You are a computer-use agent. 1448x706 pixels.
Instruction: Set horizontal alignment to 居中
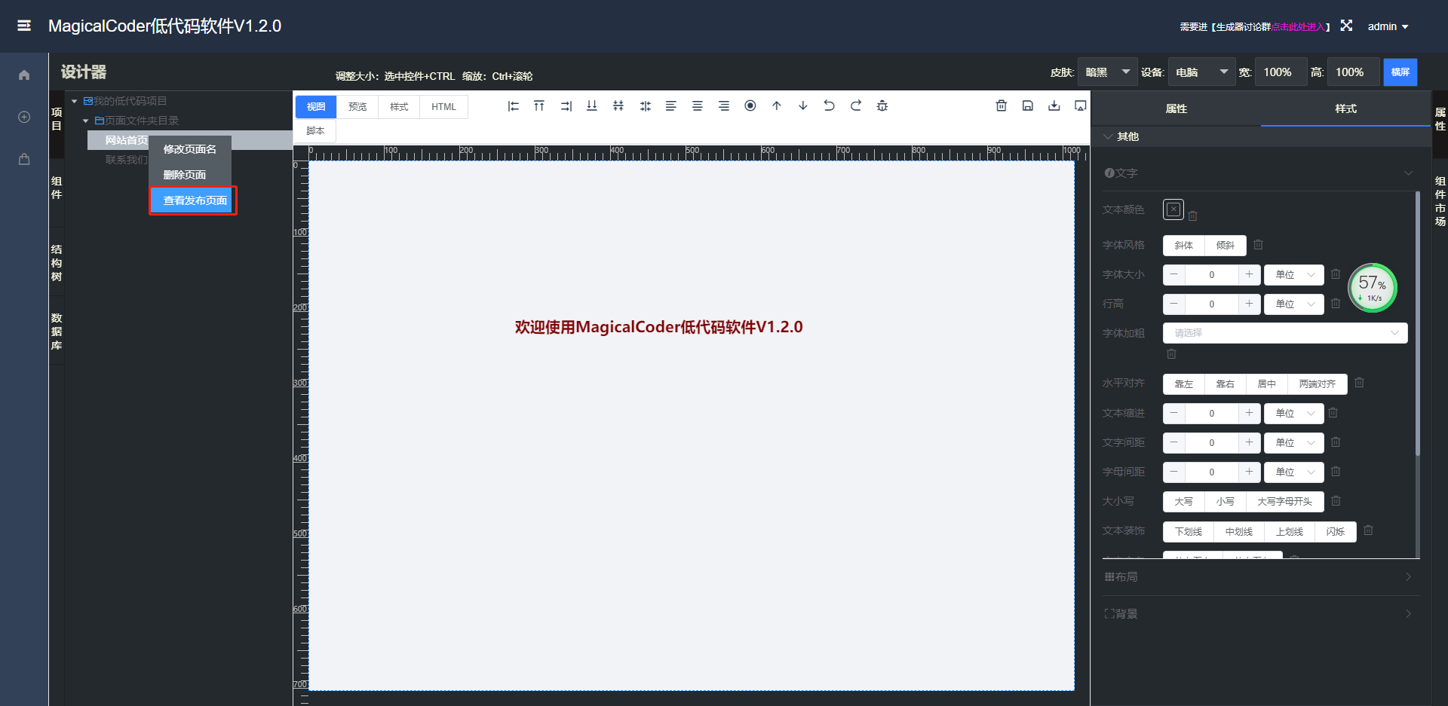[x=1267, y=384]
